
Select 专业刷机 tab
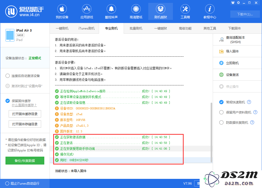point(111,28)
